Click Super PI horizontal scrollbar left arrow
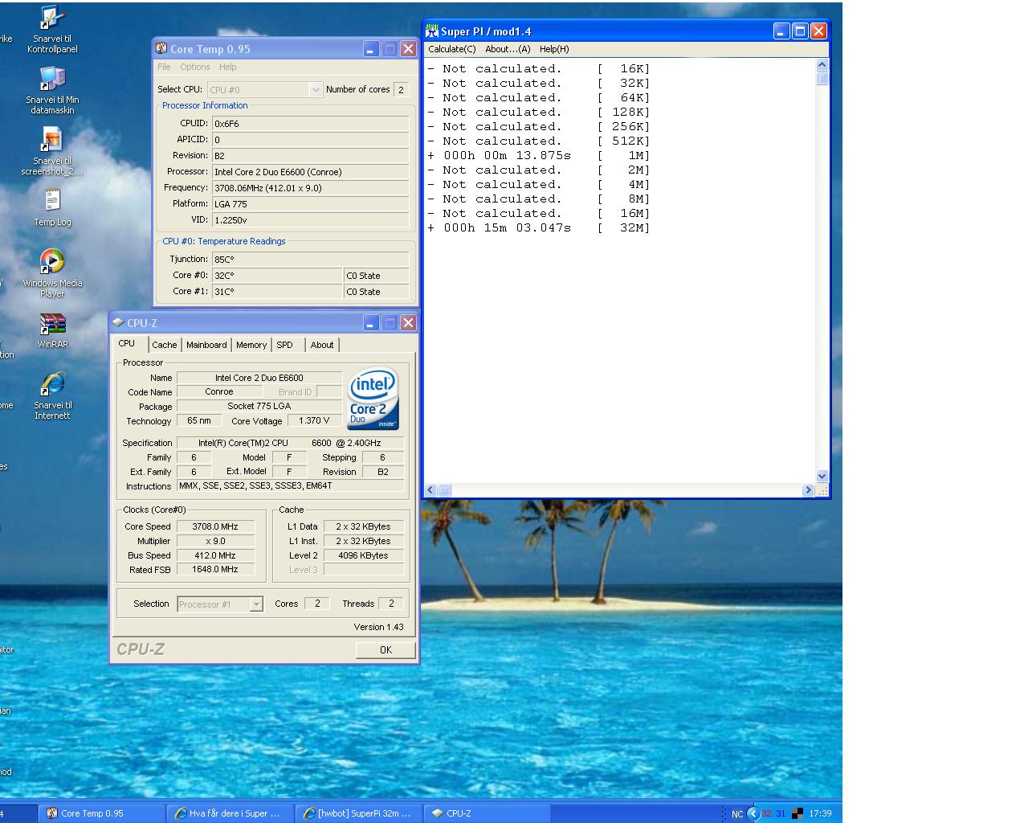Viewport: 1028px width, 823px height. [430, 490]
